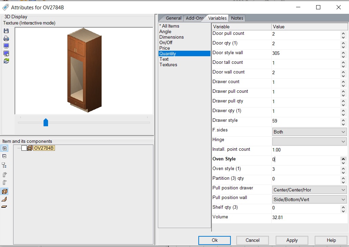This screenshot has height=247, width=349.
Task: Click the monitor-with-window icon above the refresh icon
Action: (6, 53)
